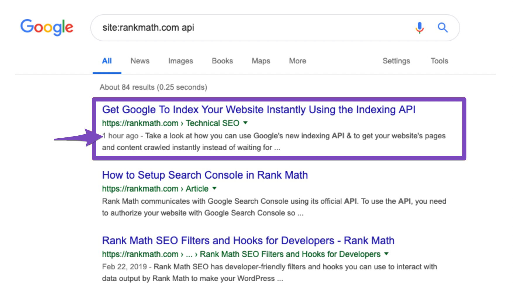Open 'How to Setup Search Console' result
Screen dimensions: 513x307
pyautogui.click(x=205, y=175)
